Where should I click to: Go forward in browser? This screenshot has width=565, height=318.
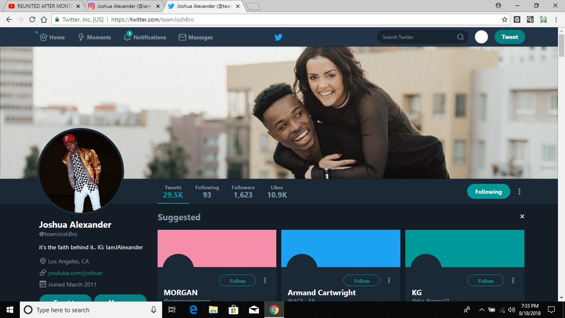point(21,19)
